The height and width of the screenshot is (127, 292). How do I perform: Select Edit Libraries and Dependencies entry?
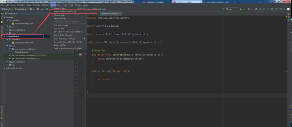[x=68, y=32]
